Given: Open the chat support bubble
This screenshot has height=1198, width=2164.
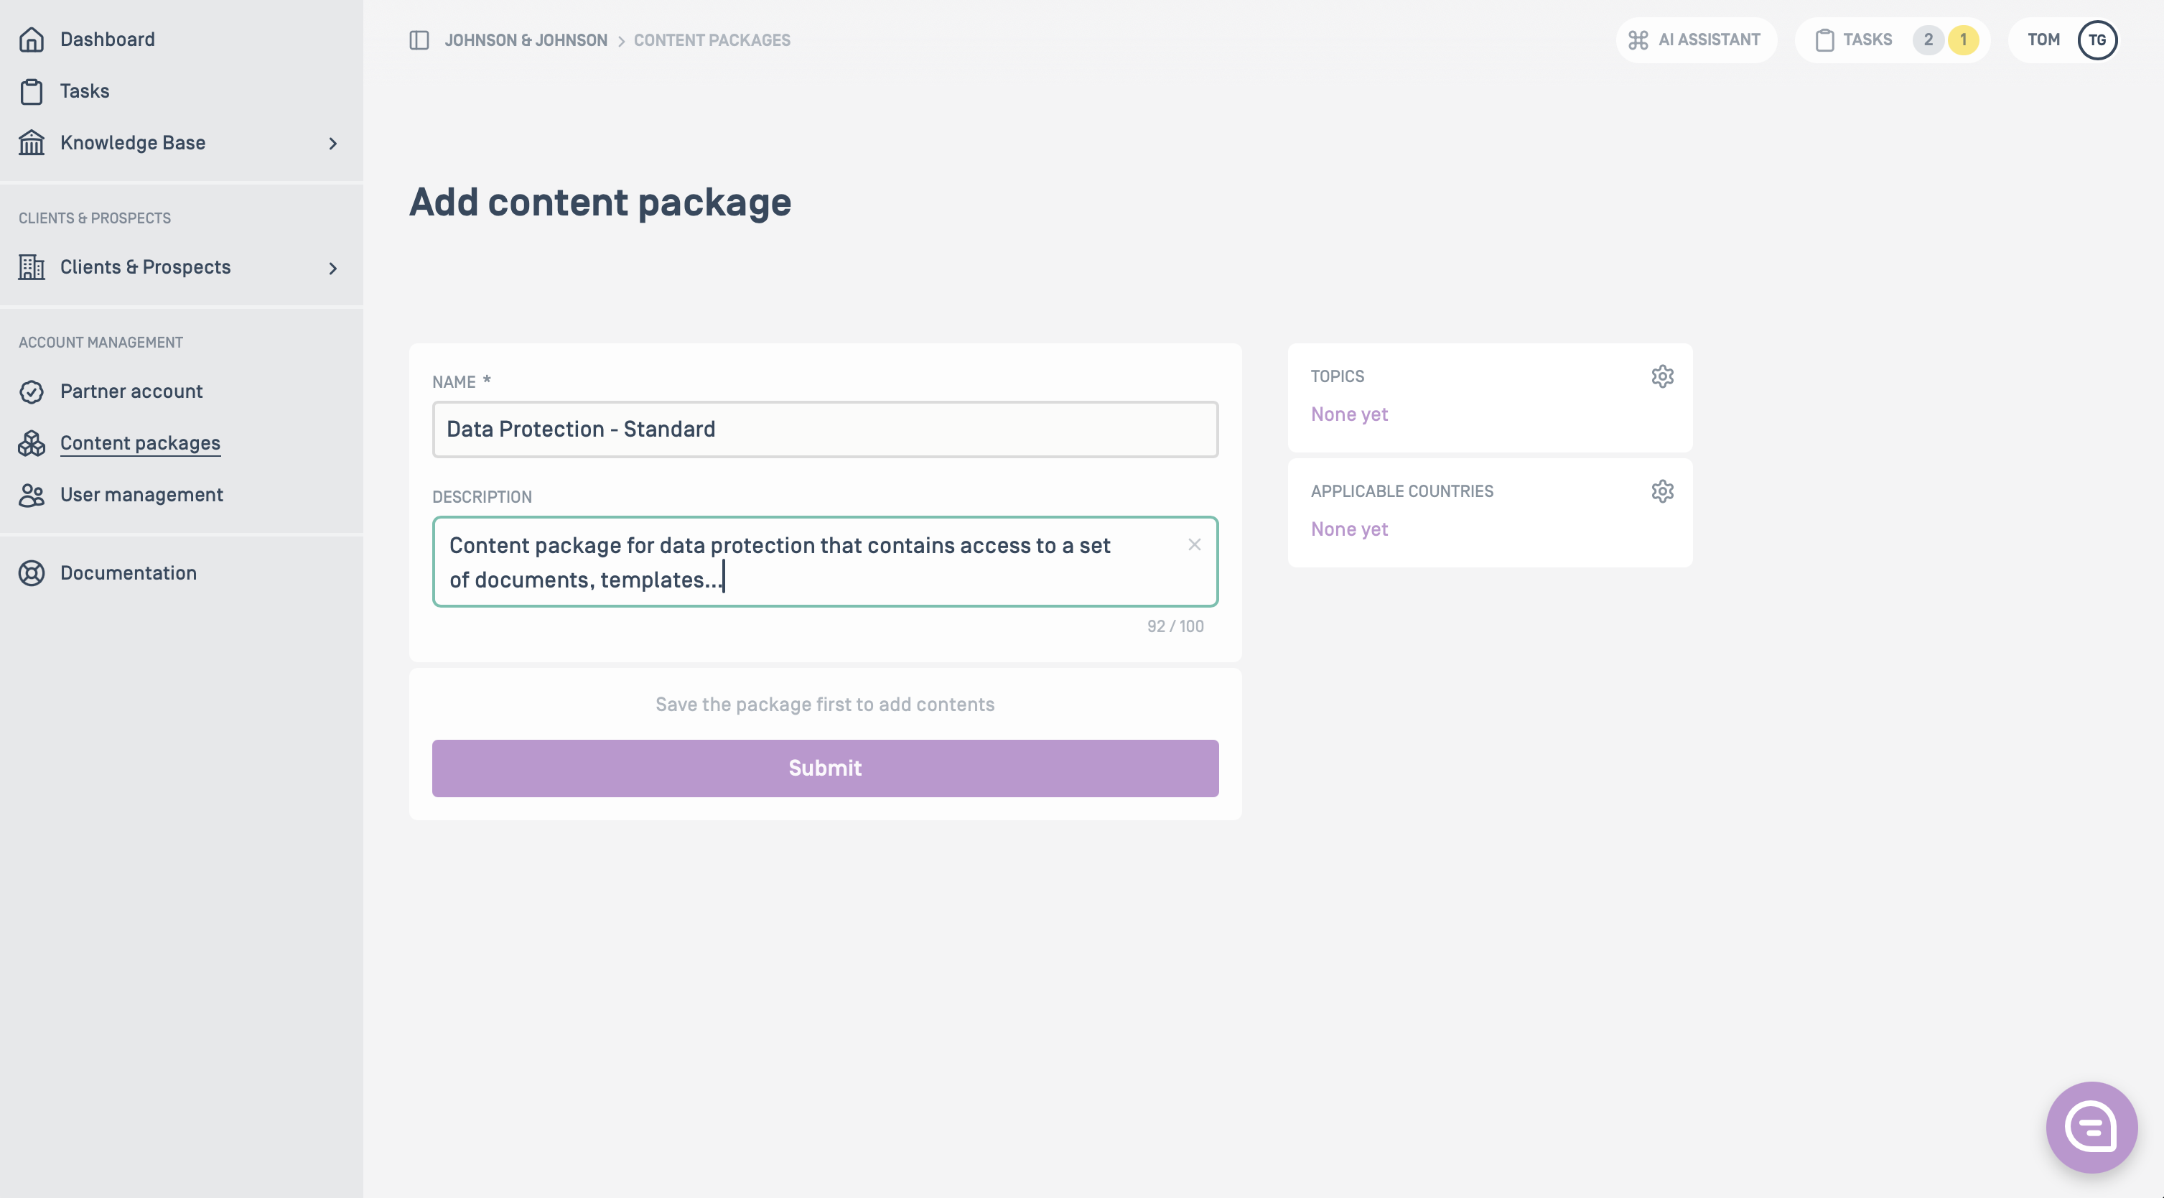Looking at the screenshot, I should [2091, 1128].
